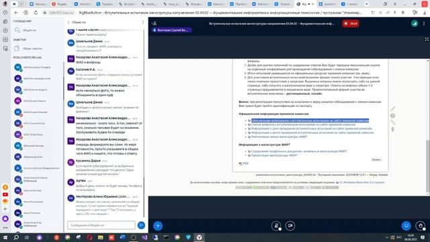Open browser downloads arrow icon
The width and height of the screenshot is (430, 242).
[x=425, y=13]
